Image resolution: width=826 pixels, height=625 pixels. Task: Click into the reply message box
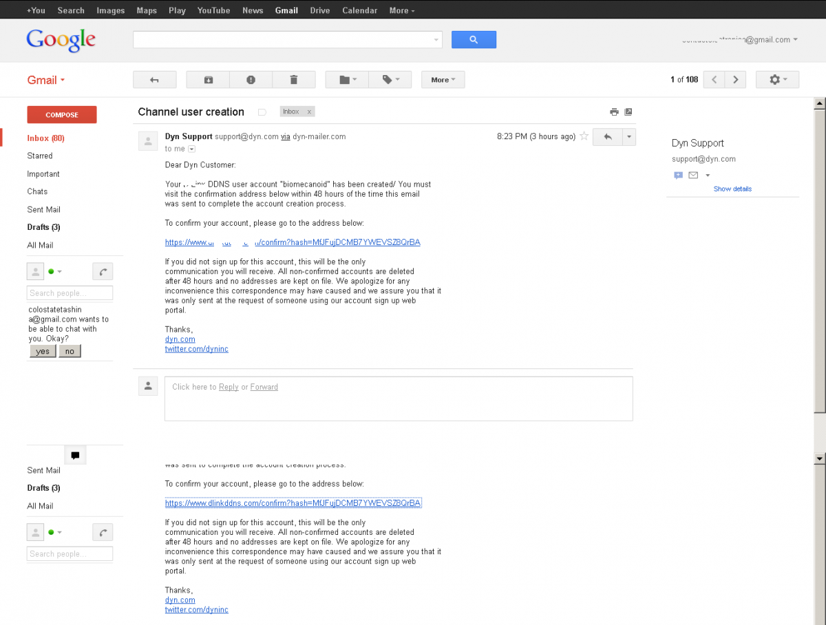(399, 399)
